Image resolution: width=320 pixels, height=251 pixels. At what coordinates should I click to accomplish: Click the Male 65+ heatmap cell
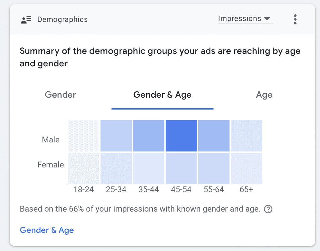point(246,136)
